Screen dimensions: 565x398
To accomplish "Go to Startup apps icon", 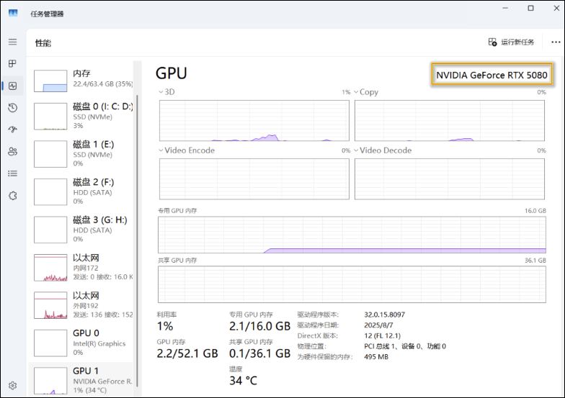I will 12,130.
